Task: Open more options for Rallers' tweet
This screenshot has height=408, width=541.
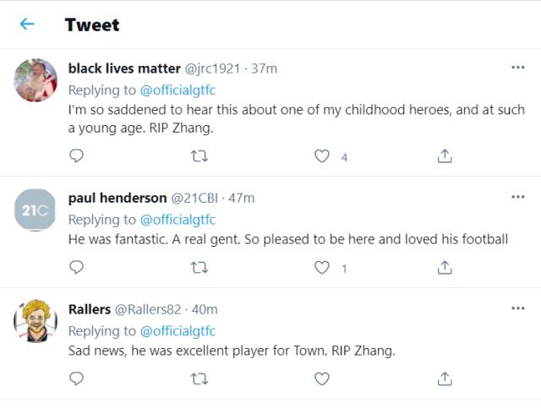Action: point(518,308)
